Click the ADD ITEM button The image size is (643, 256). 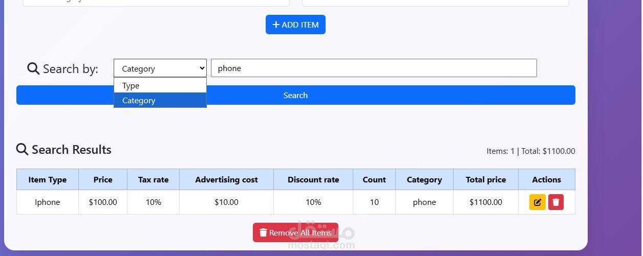295,25
